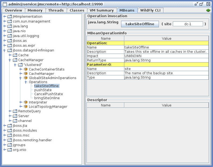This screenshot has height=167, width=213.
Task: Expand the Cache node handle
Action: pos(10,55)
